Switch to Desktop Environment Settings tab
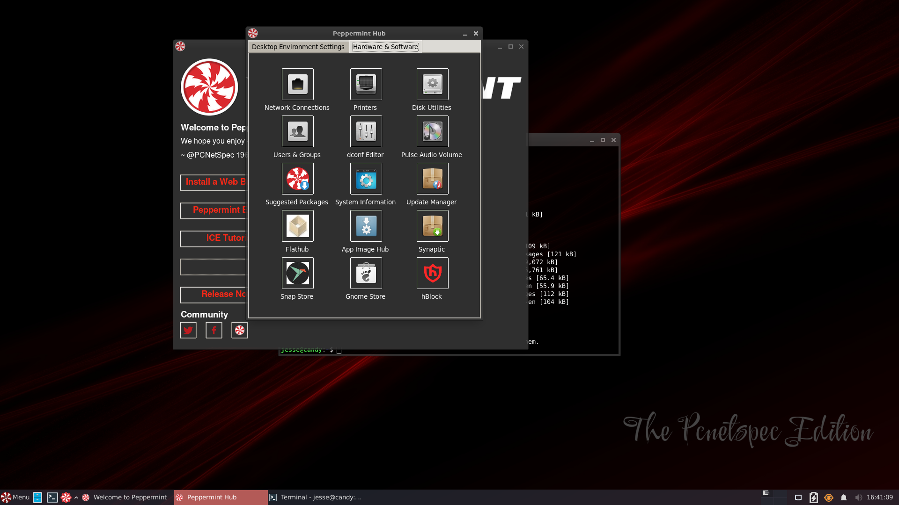This screenshot has height=505, width=899. point(298,47)
